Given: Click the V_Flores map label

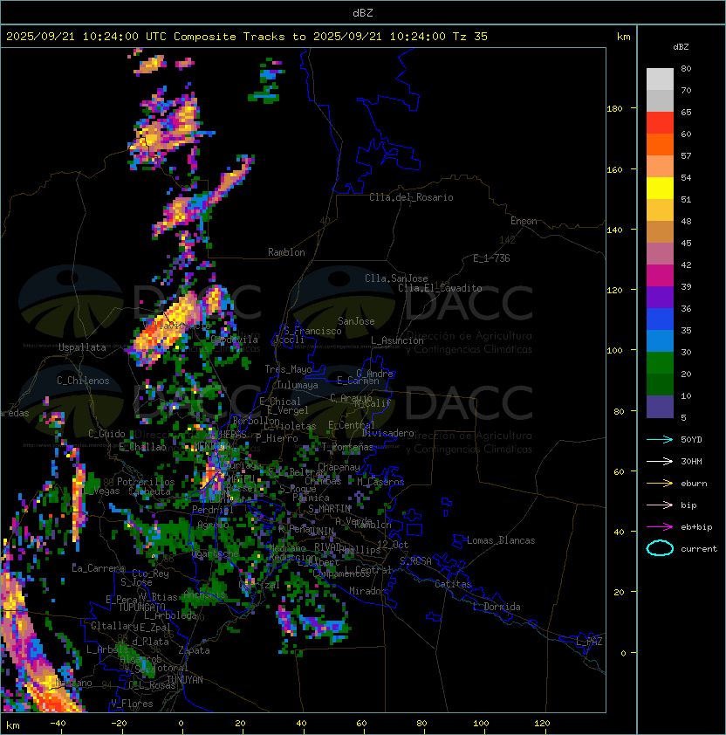Looking at the screenshot, I should (x=132, y=704).
